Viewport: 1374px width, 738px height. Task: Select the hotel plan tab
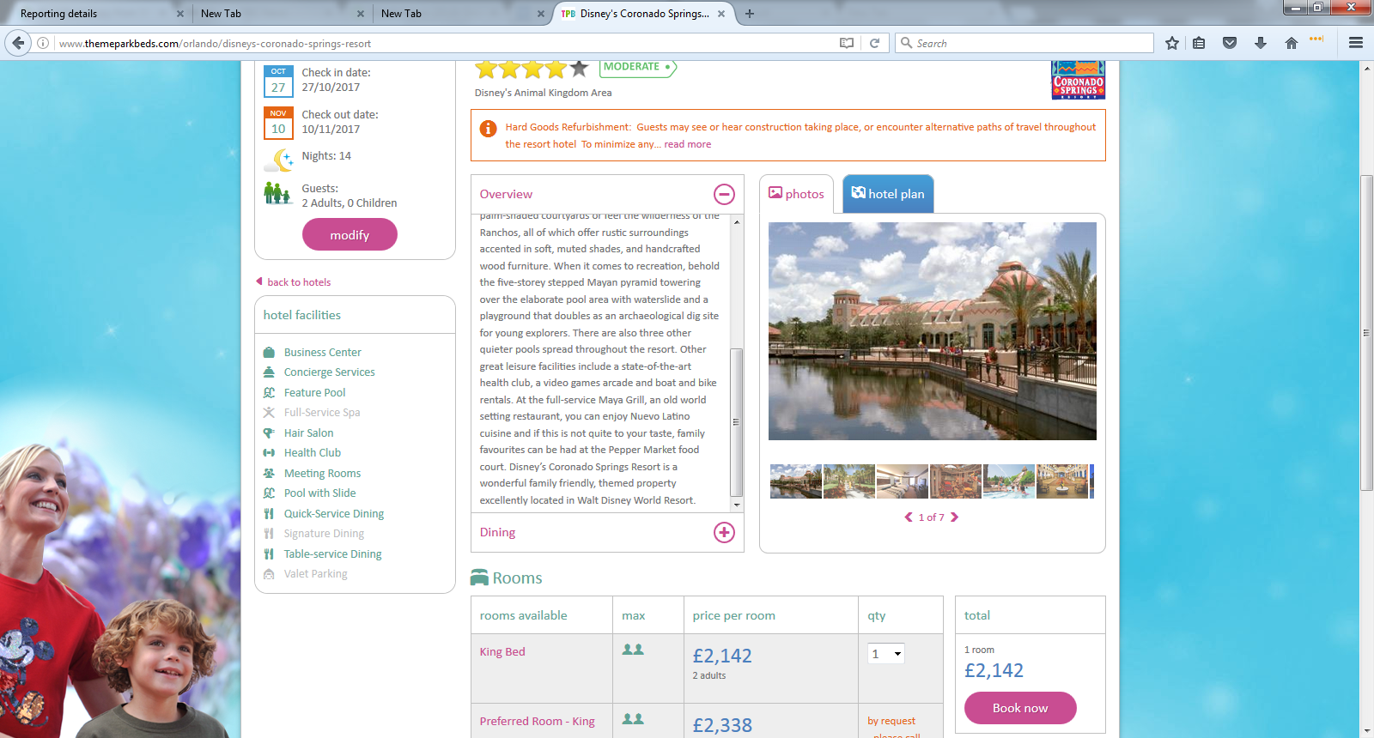click(888, 194)
